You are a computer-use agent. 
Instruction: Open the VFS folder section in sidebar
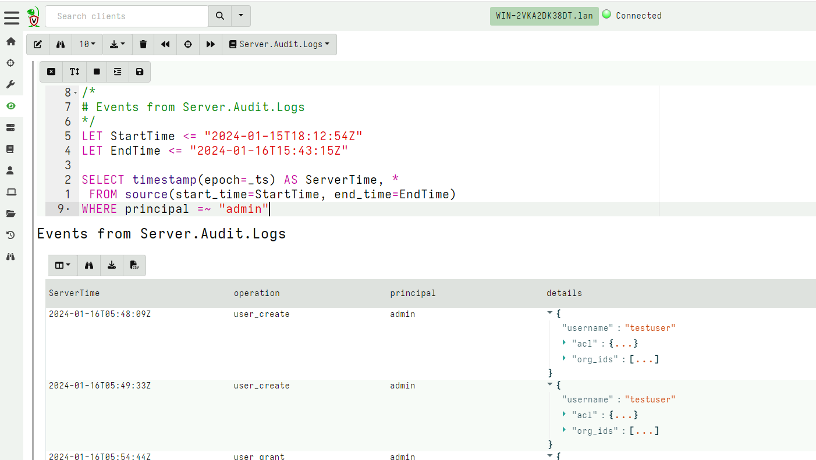(10, 213)
